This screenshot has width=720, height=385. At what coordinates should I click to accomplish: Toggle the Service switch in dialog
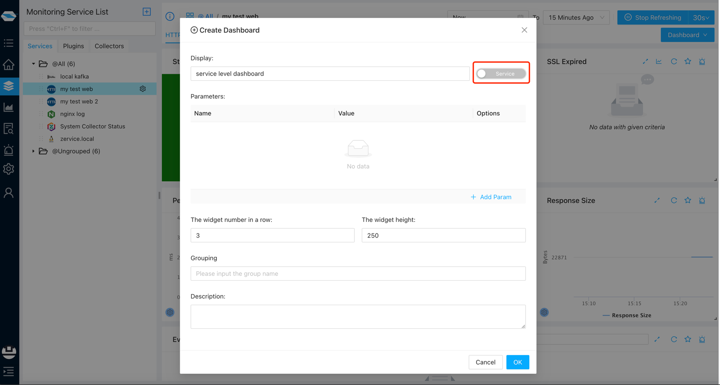(x=500, y=74)
